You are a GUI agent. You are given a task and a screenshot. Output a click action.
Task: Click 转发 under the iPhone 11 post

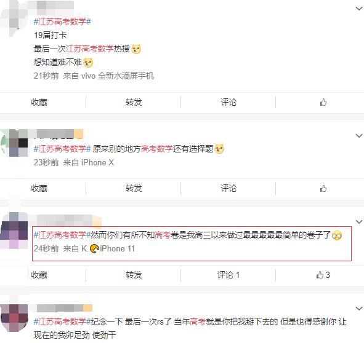coord(134,275)
